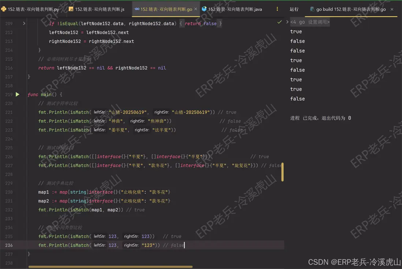Click the first 'true' output line in console
Screen dimensions: 402x269
coord(296,31)
